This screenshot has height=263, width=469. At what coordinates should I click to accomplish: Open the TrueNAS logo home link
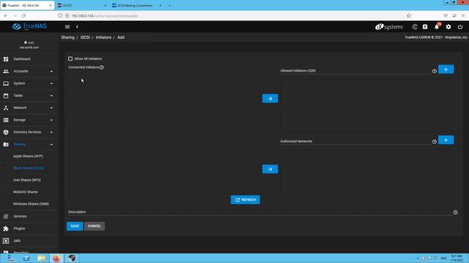pyautogui.click(x=29, y=26)
